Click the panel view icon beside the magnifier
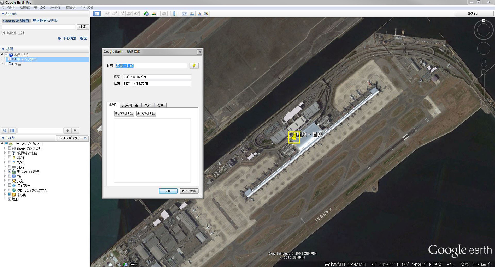The height and width of the screenshot is (267, 495). click(12, 130)
